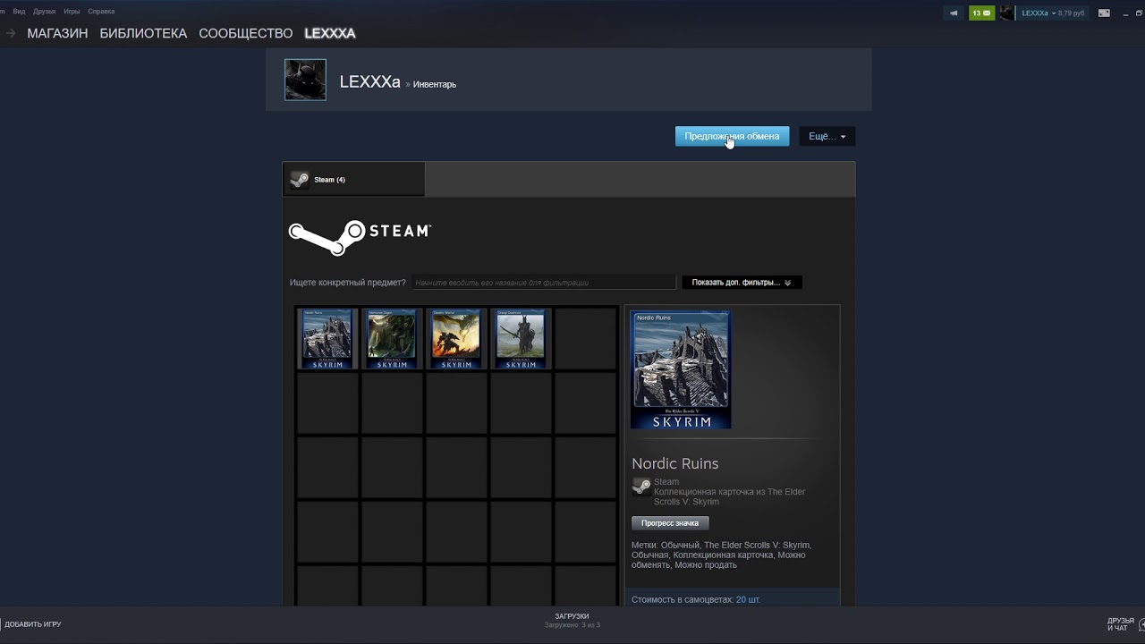Open the Справка menu
This screenshot has width=1145, height=644.
click(101, 12)
